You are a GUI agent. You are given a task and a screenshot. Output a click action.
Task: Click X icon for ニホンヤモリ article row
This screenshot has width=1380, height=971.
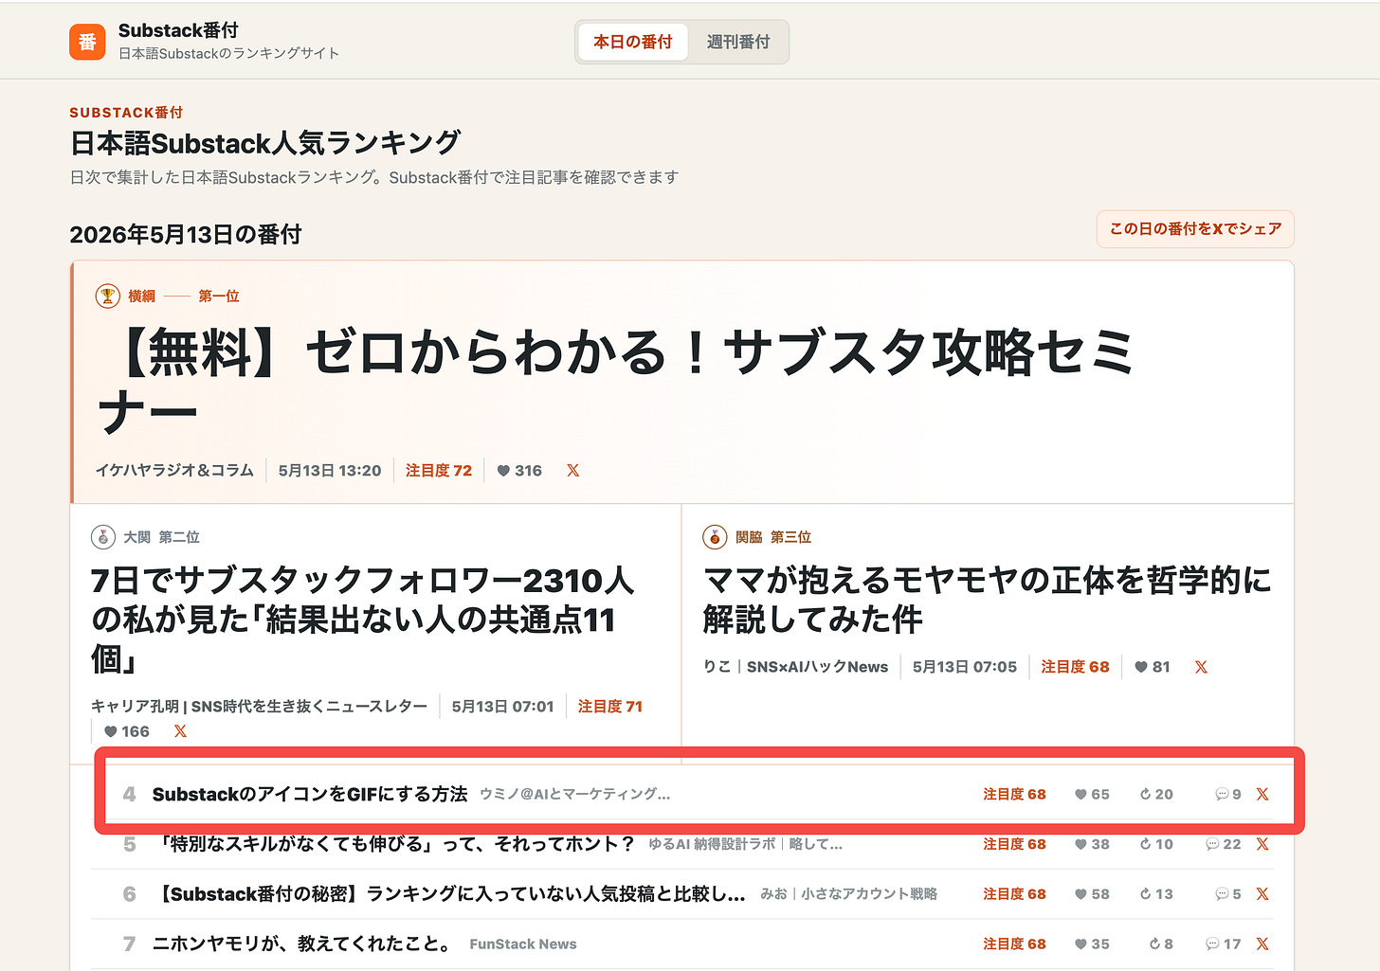[x=1262, y=944]
